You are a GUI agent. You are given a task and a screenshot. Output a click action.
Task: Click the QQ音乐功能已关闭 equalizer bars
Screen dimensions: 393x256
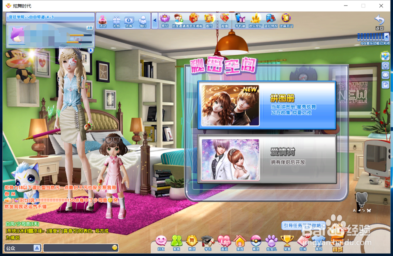pyautogui.click(x=371, y=37)
